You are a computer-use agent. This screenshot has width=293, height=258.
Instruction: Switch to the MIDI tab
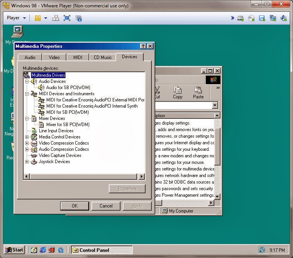78,57
